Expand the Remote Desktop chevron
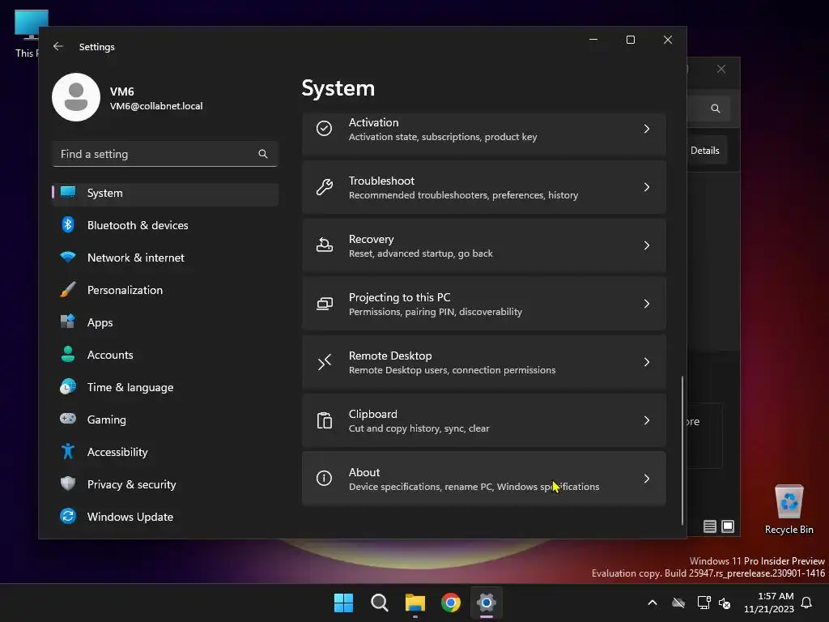The image size is (829, 622). 647,362
